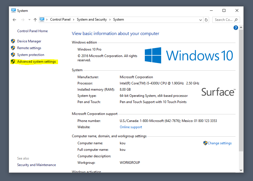Click the Microsoft Corporation manufacturer value
The image size is (253, 181).
click(136, 77)
